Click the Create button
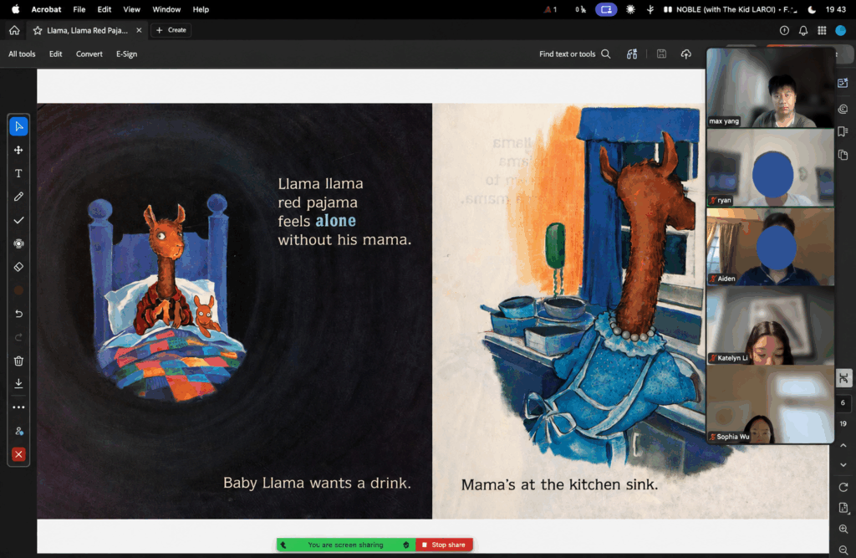Viewport: 856px width, 558px height. click(x=171, y=30)
